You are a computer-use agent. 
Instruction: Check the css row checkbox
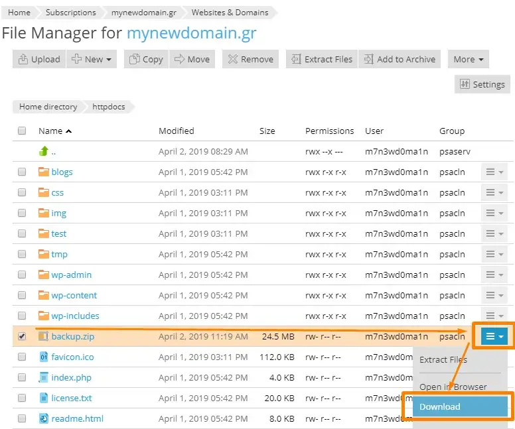[22, 192]
